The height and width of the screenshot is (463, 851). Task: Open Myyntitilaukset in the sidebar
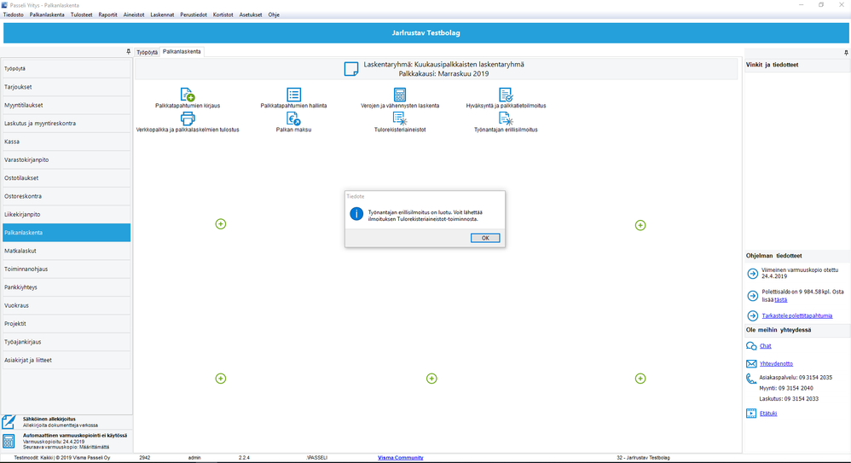(67, 105)
